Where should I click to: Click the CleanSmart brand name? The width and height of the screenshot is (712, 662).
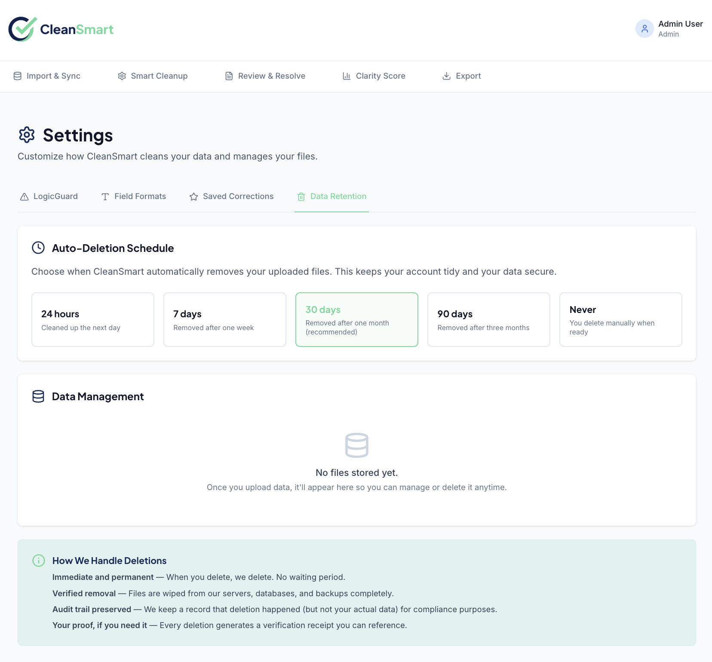pos(77,29)
